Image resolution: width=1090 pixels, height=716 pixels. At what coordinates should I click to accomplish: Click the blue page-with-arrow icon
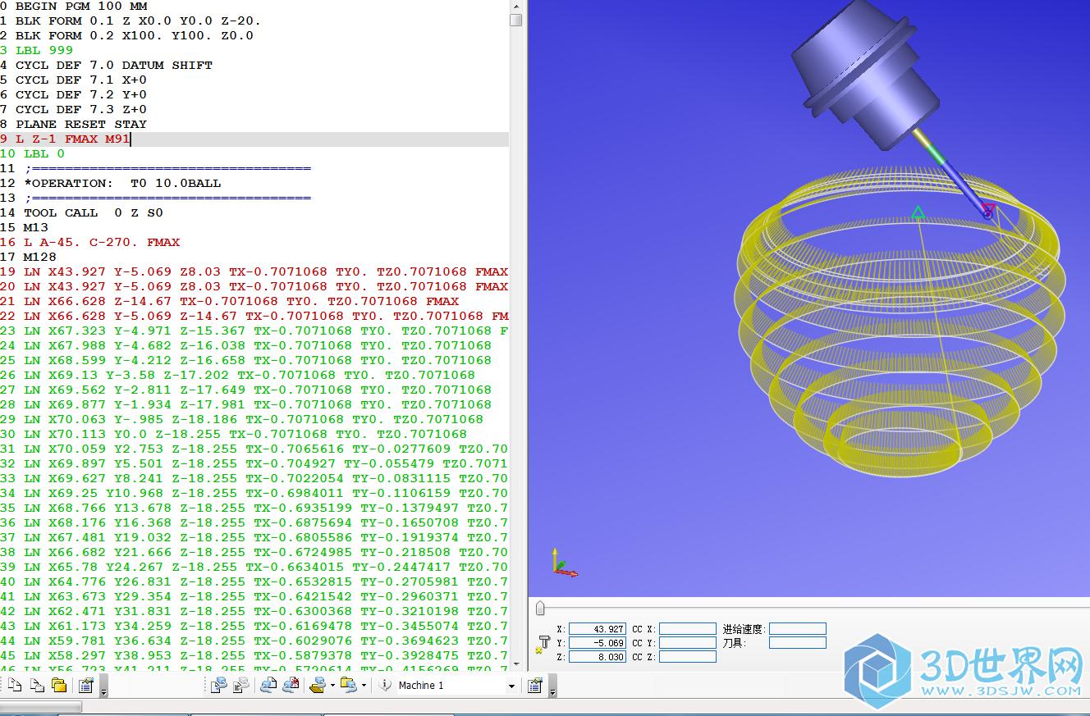[268, 685]
